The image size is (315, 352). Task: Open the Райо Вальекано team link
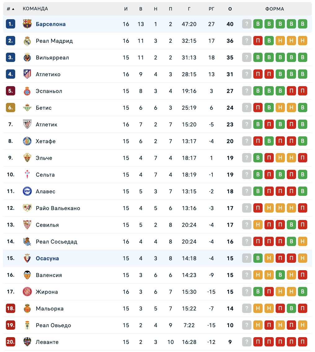tap(58, 208)
